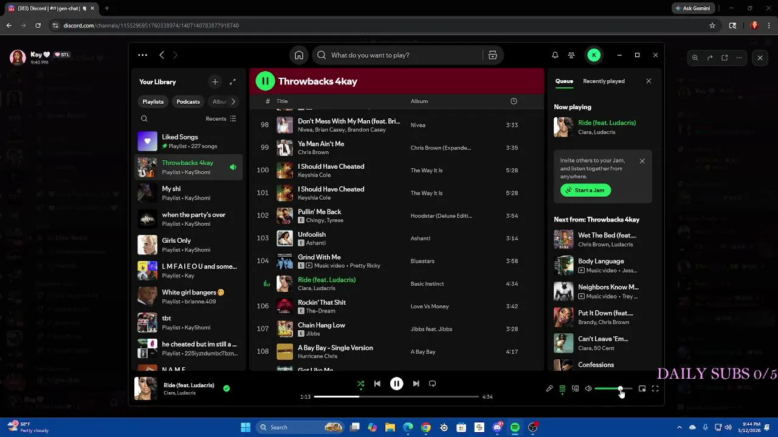Click the green saved checkmark for Ride
The image size is (778, 437).
coord(226,388)
